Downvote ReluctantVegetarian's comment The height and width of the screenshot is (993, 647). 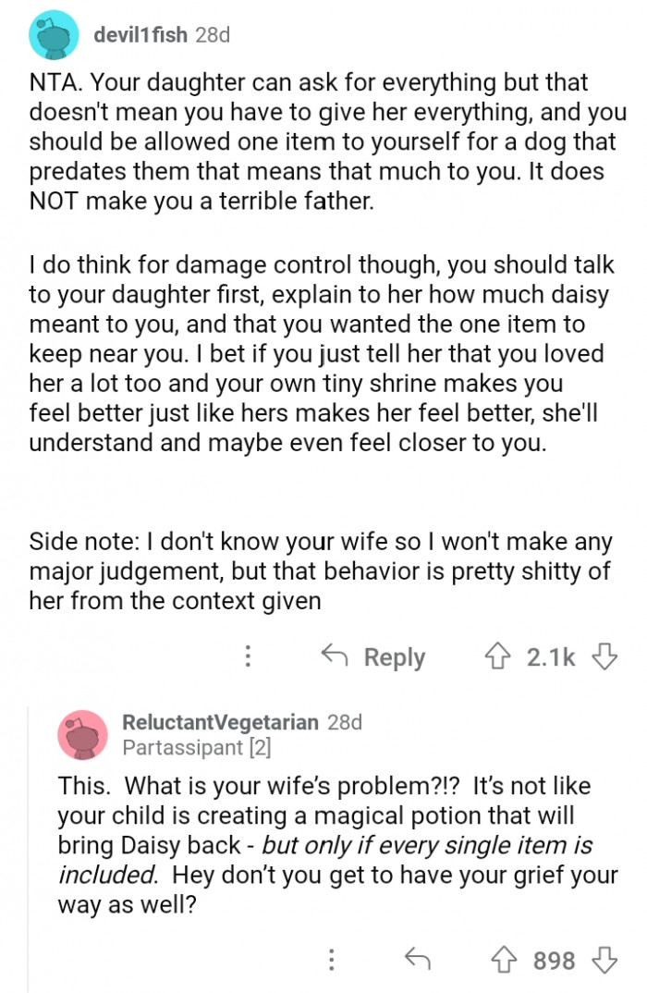click(604, 961)
